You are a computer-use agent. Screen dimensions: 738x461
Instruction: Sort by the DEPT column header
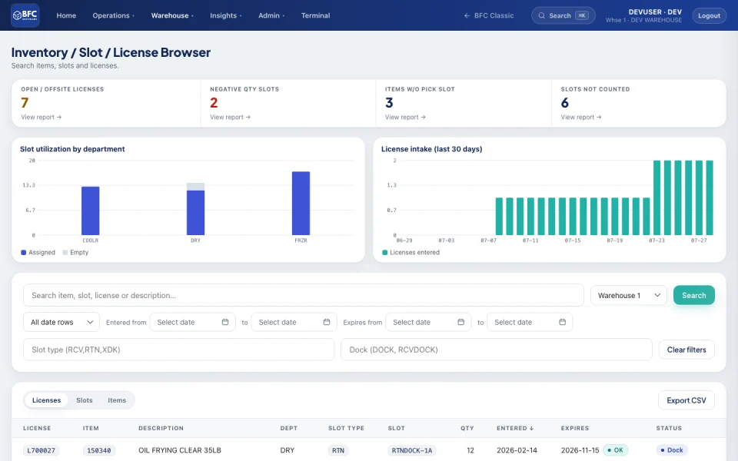coord(288,428)
